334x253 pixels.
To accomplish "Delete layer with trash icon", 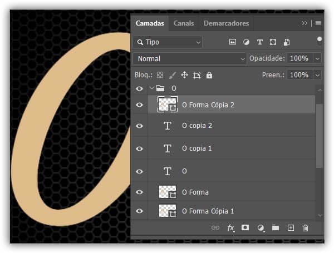I will pyautogui.click(x=305, y=228).
